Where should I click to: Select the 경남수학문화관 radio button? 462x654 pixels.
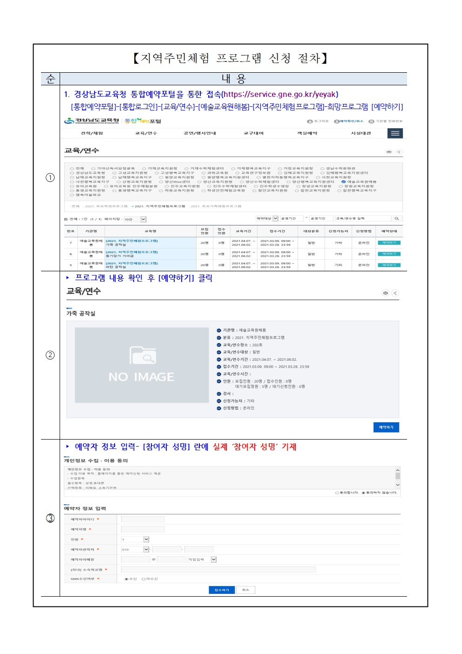pos(322,168)
